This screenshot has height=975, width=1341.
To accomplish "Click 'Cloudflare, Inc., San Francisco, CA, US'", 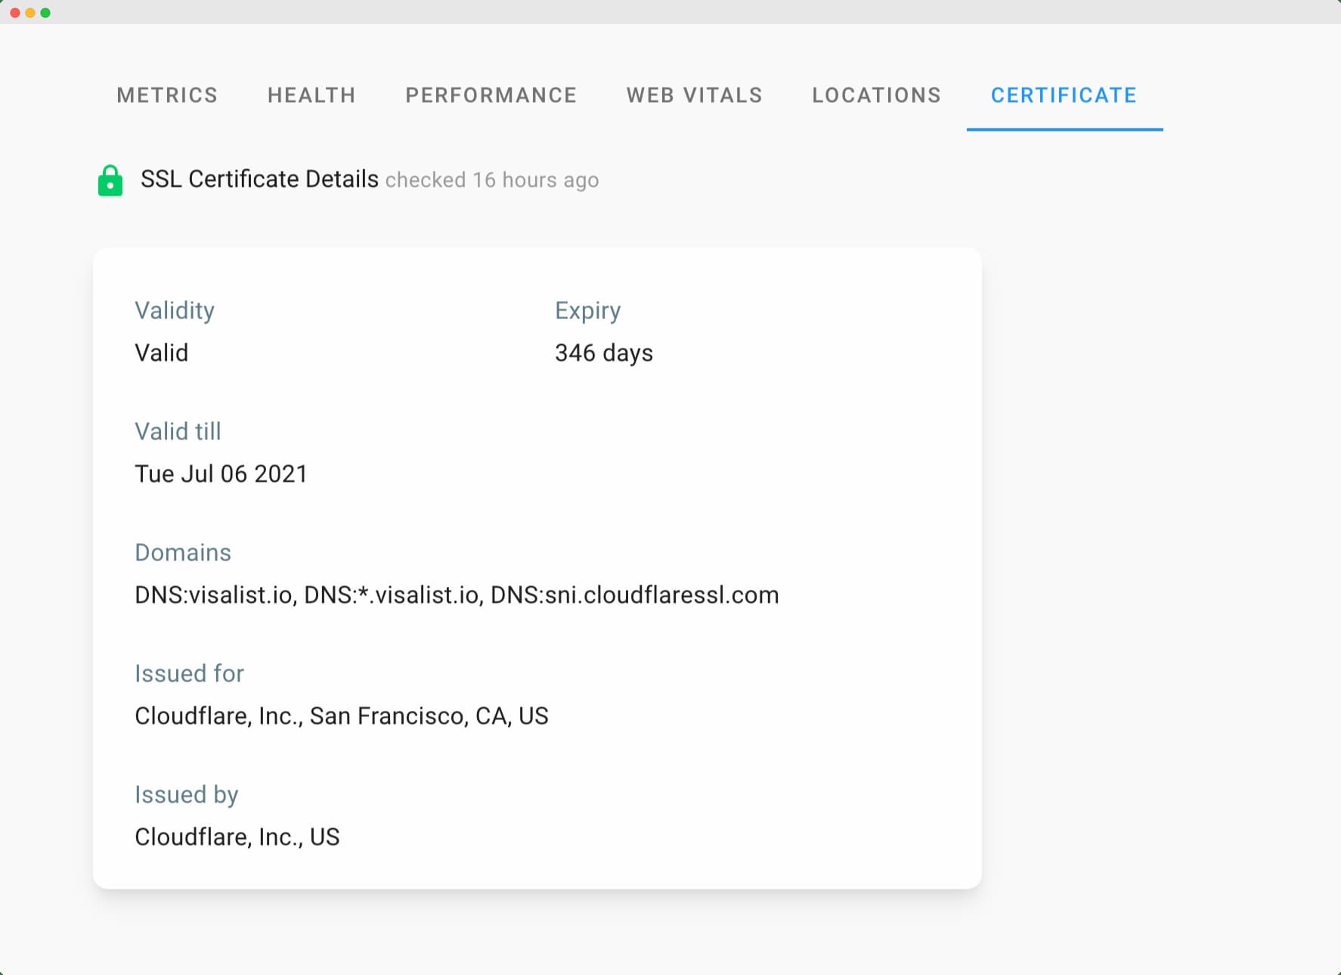I will (x=342, y=716).
